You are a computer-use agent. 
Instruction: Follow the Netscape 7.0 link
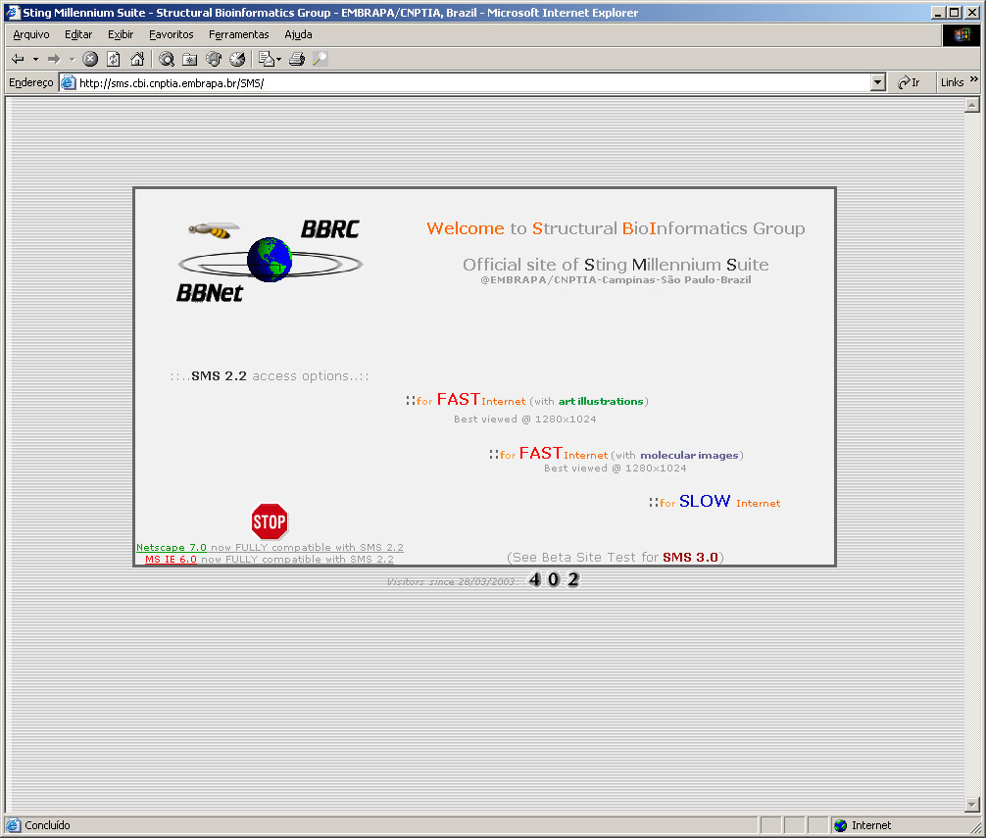click(172, 548)
